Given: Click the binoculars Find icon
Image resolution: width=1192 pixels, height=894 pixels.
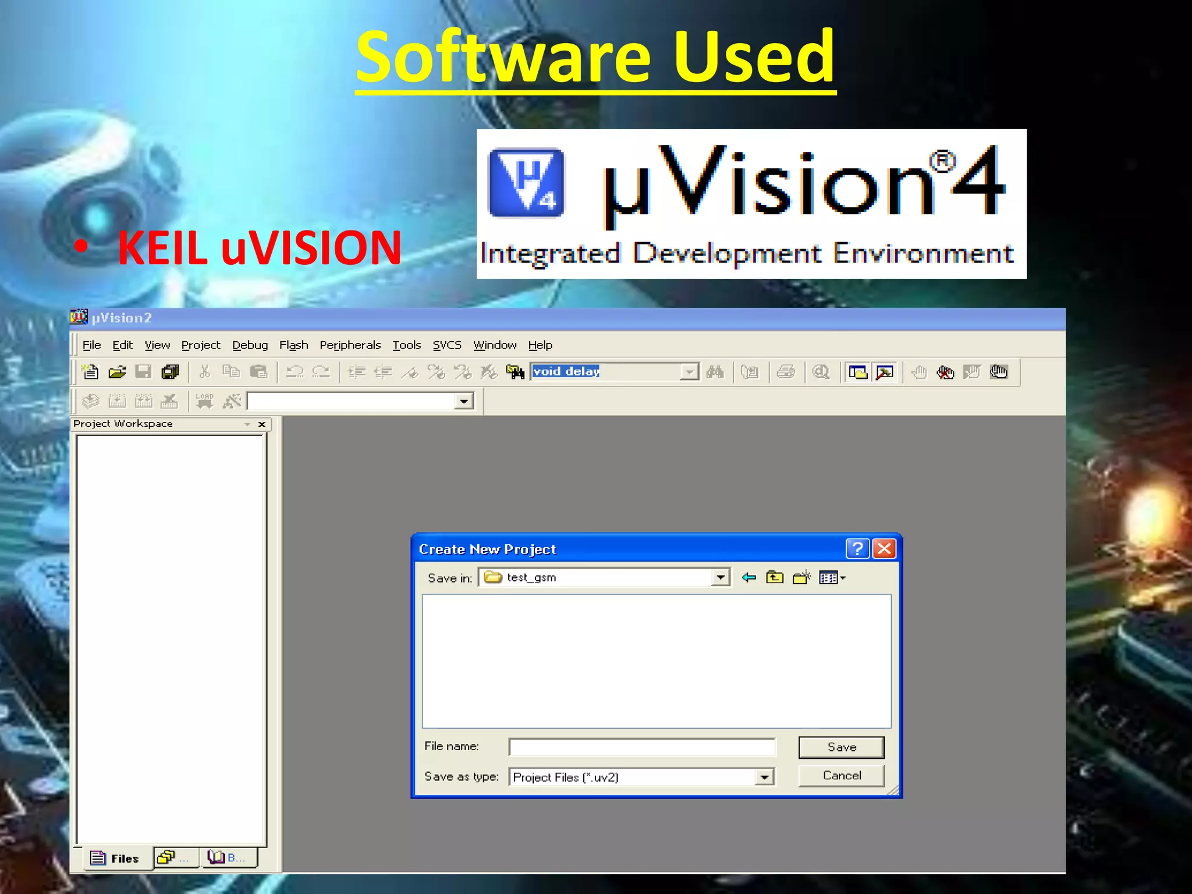Looking at the screenshot, I should 715,372.
